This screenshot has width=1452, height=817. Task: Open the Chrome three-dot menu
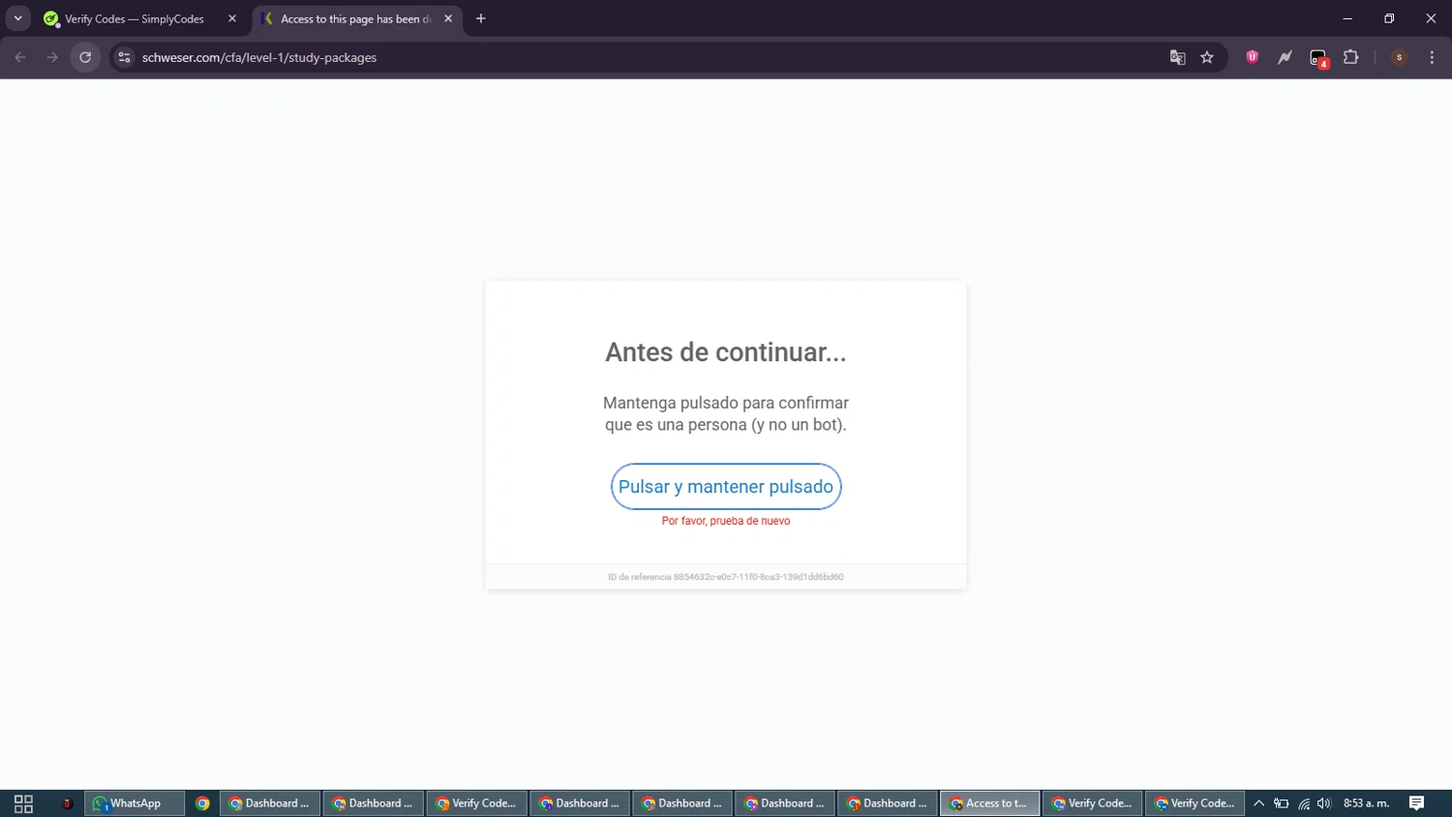click(1432, 57)
